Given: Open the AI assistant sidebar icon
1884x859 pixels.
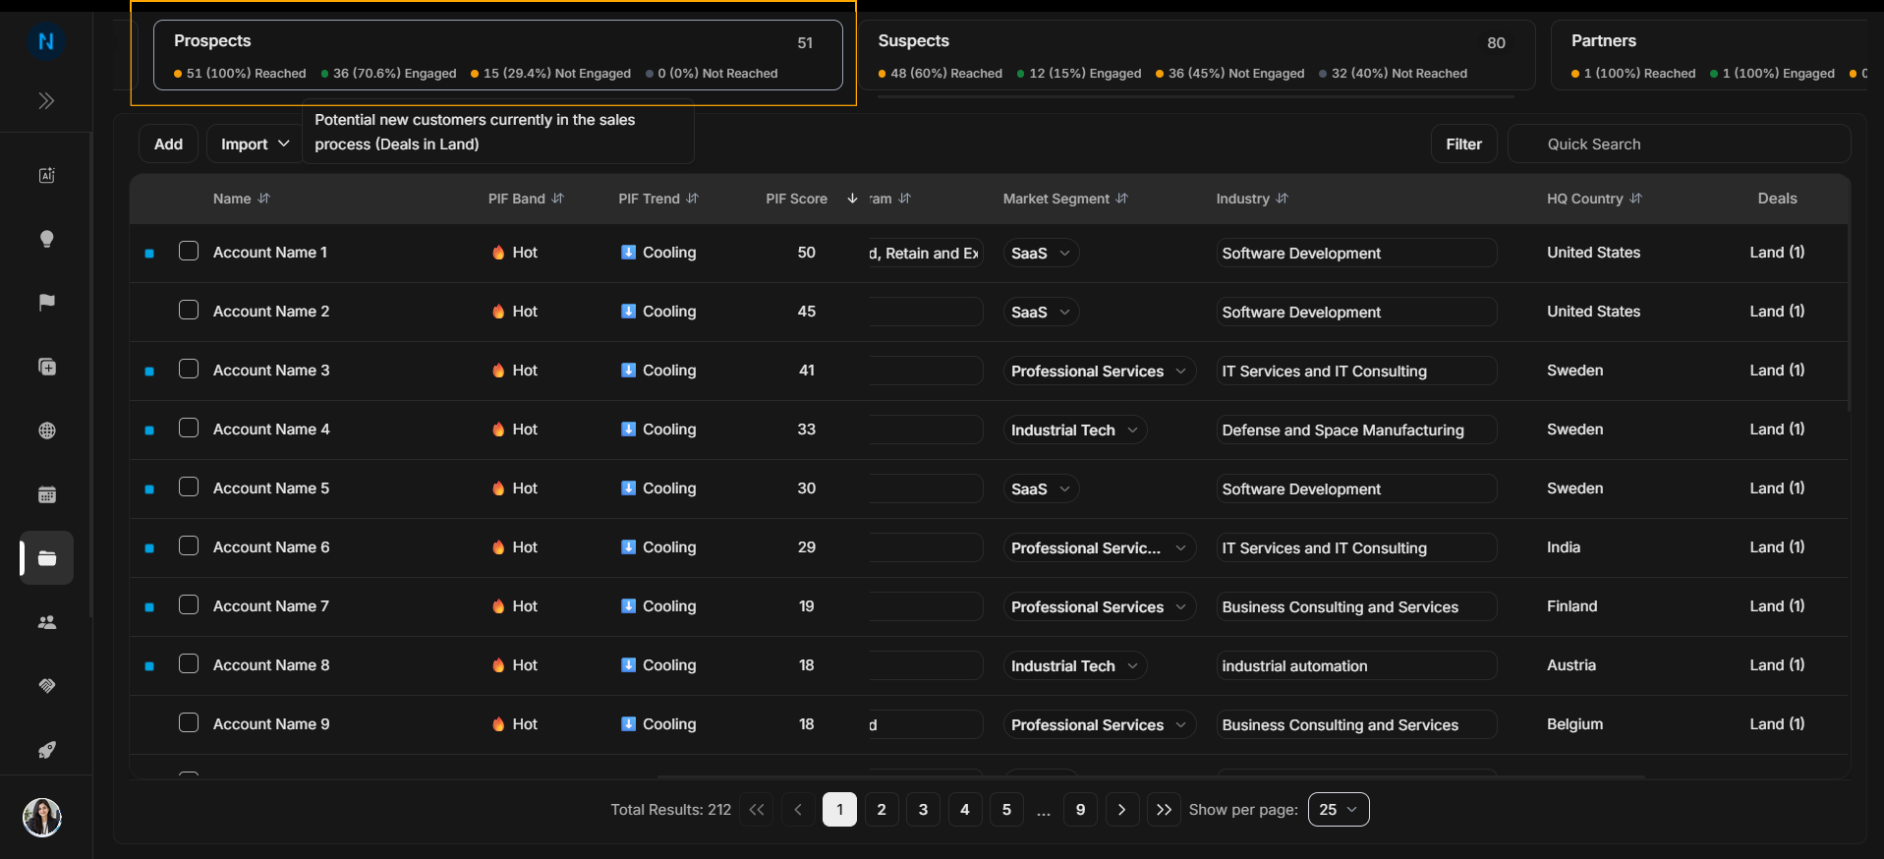Looking at the screenshot, I should click(x=46, y=176).
